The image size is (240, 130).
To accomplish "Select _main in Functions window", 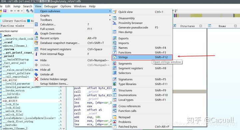I will coord(7,35).
